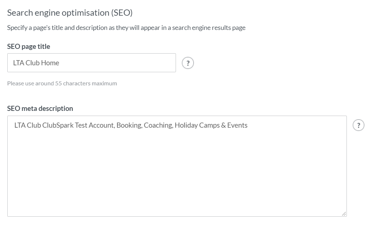
Task: Grab the textarea resize handle corner
Action: 344,213
